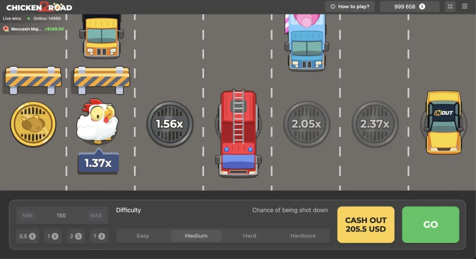Click the yellow INOUT taxi car
476x259 pixels.
click(443, 122)
